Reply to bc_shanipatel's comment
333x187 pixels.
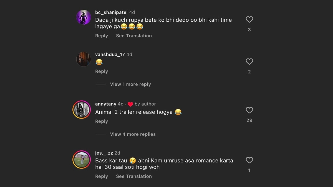(x=102, y=36)
